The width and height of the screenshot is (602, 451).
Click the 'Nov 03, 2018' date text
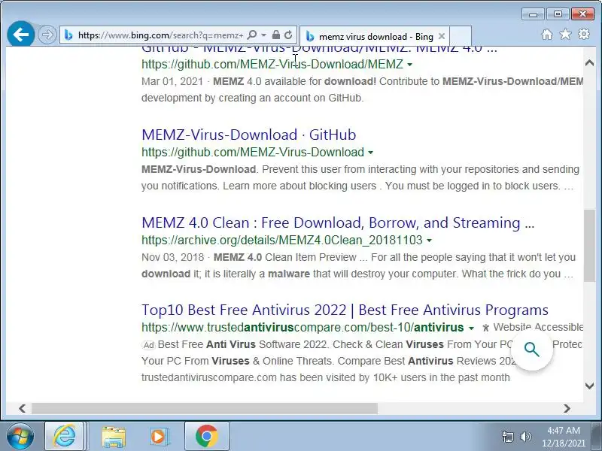pos(172,257)
